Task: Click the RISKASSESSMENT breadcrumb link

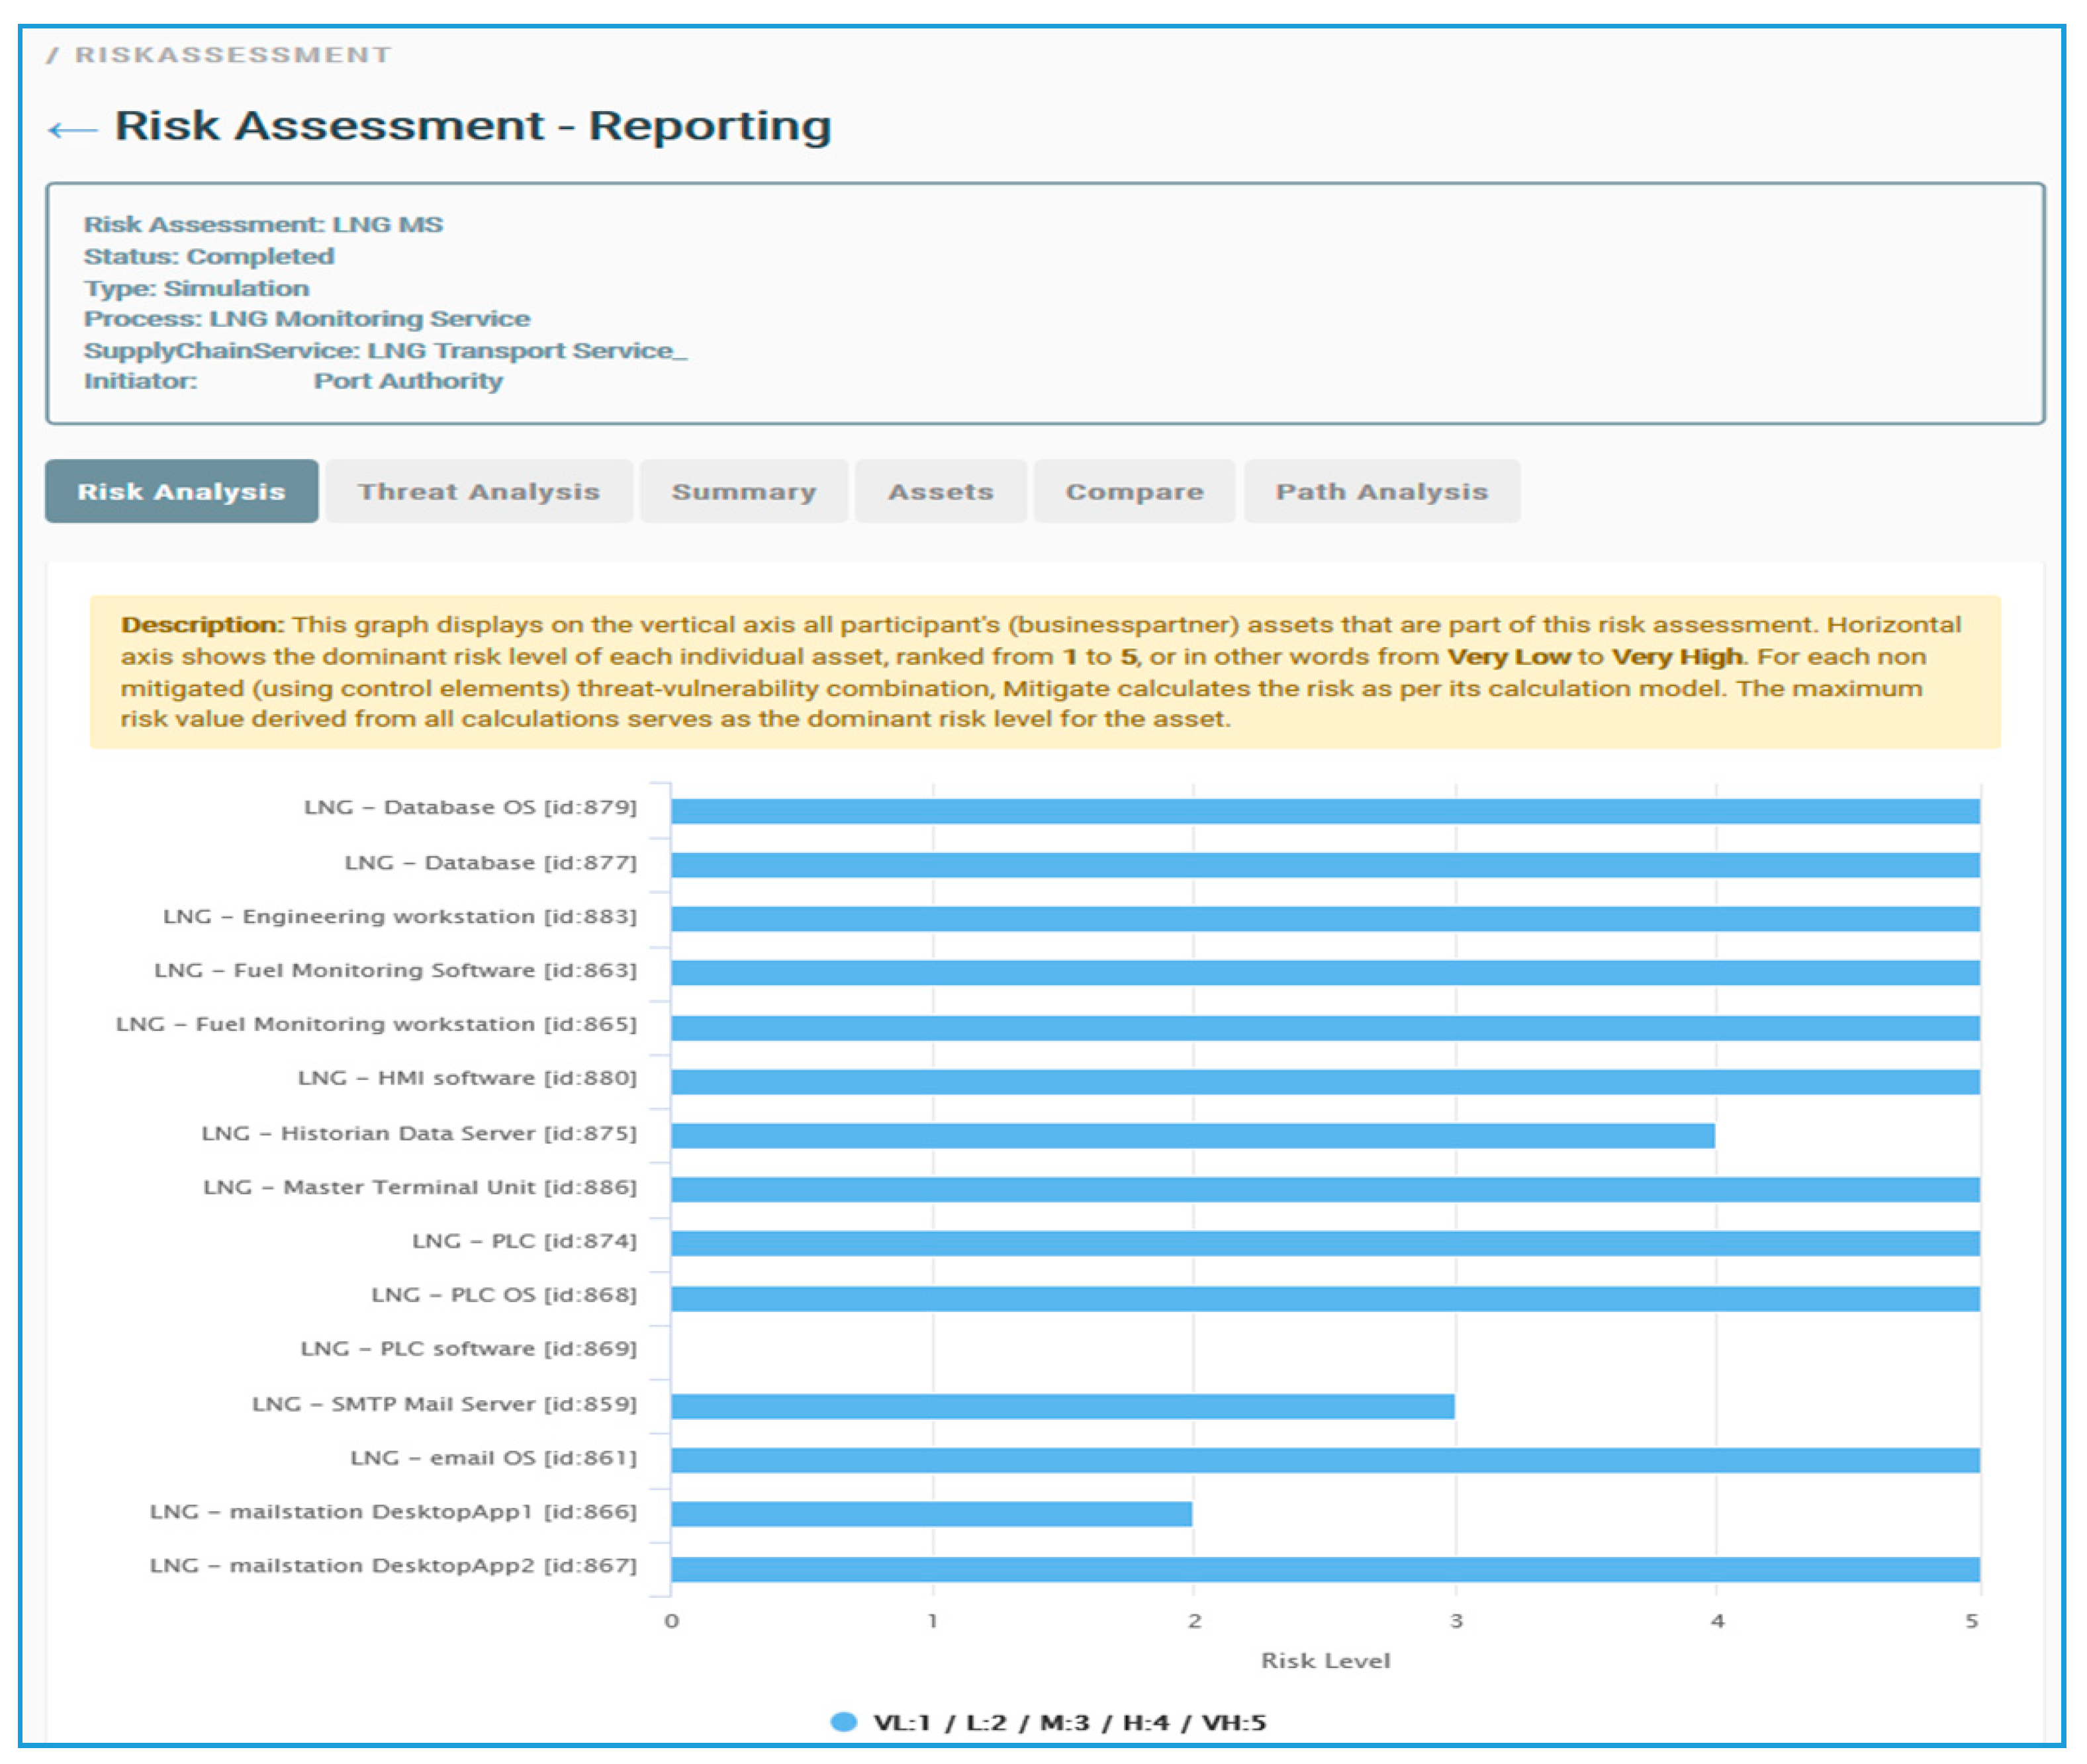Action: 232,55
